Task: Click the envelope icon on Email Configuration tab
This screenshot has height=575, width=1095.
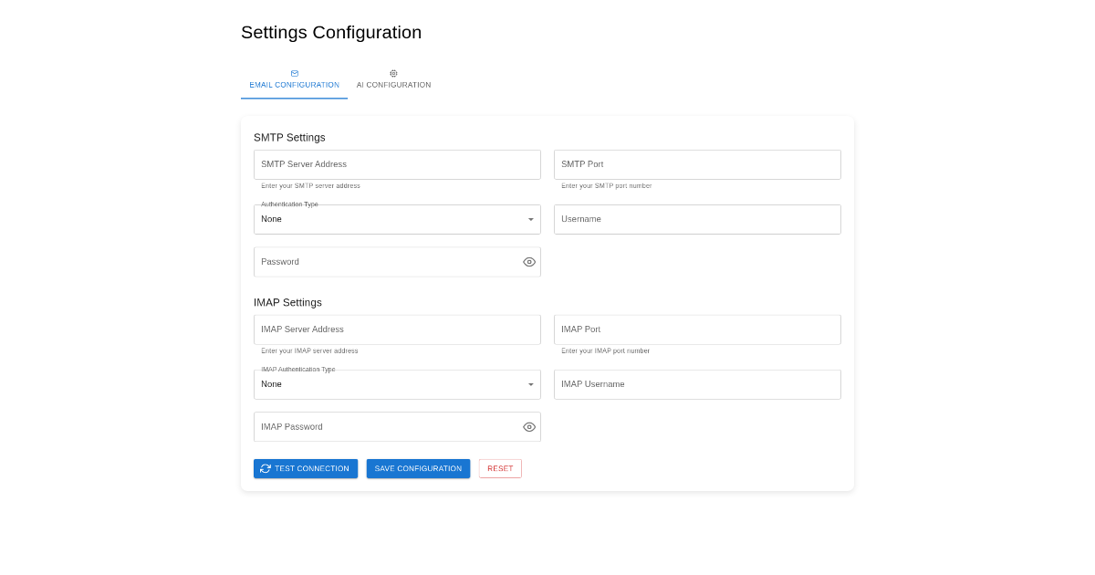Action: pyautogui.click(x=294, y=73)
